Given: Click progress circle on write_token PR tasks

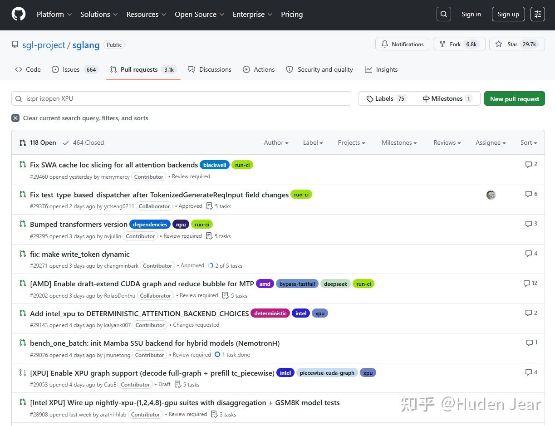Looking at the screenshot, I should 211,265.
